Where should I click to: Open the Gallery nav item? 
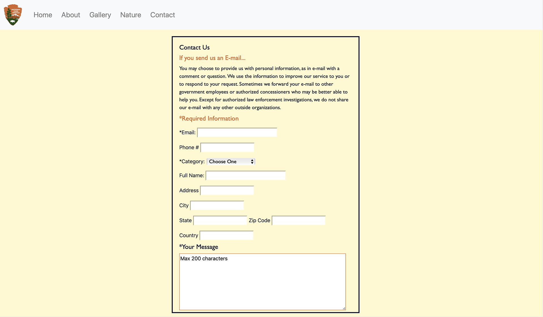(x=100, y=15)
